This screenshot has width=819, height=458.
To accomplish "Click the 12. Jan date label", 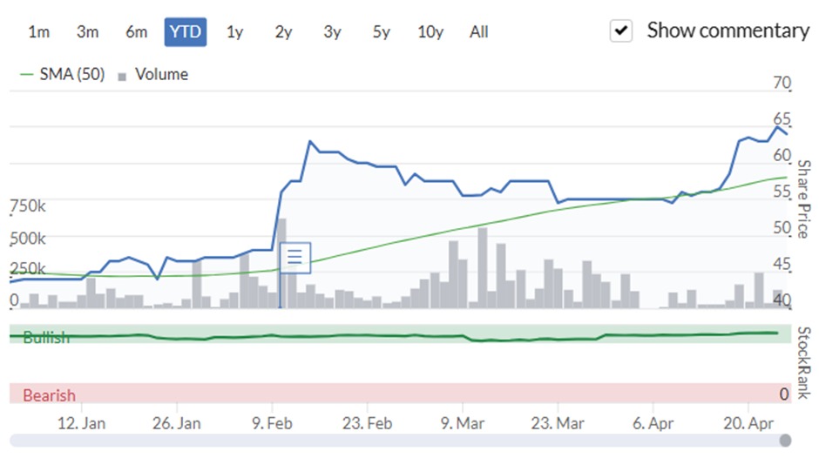I will (x=82, y=423).
